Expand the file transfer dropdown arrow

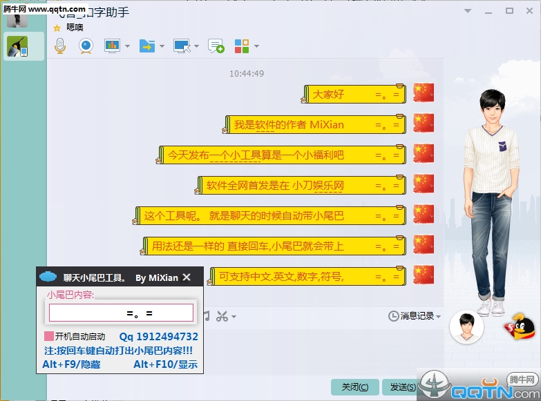[x=162, y=46]
